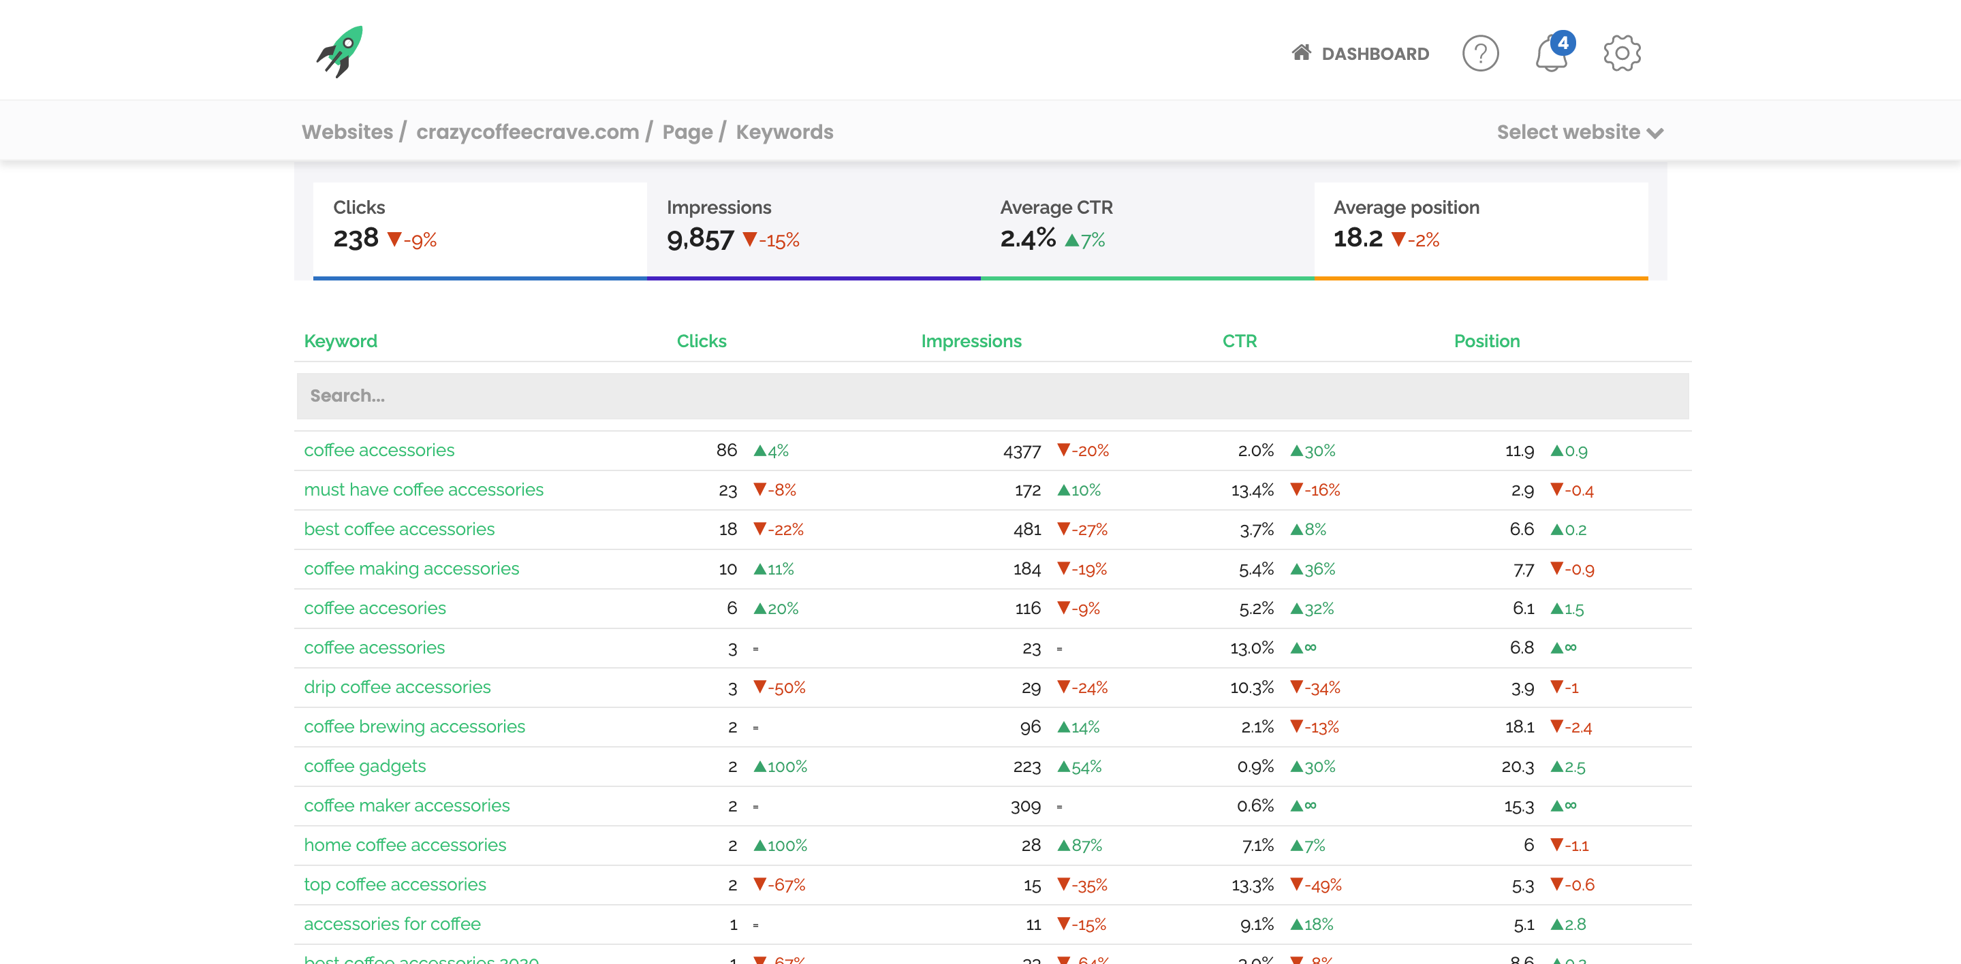1961x964 pixels.
Task: Open 'drip coffee accessories' keyword
Action: 396,687
